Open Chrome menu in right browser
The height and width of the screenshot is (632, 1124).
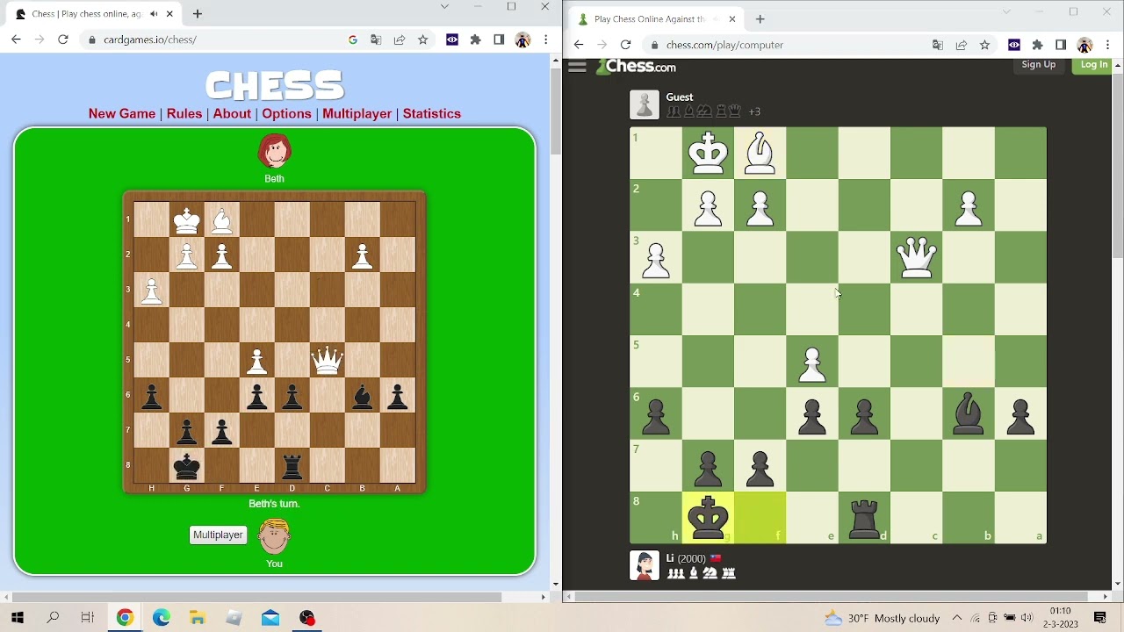tap(1108, 45)
